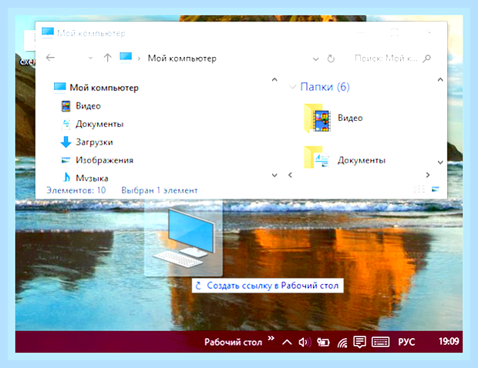The width and height of the screenshot is (478, 368).
Task: Select the Видео folder in content pane
Action: (333, 118)
